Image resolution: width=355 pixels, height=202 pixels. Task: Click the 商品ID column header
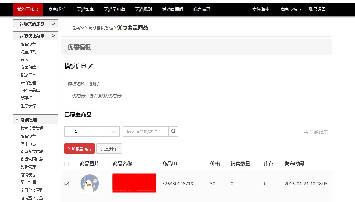(170, 163)
